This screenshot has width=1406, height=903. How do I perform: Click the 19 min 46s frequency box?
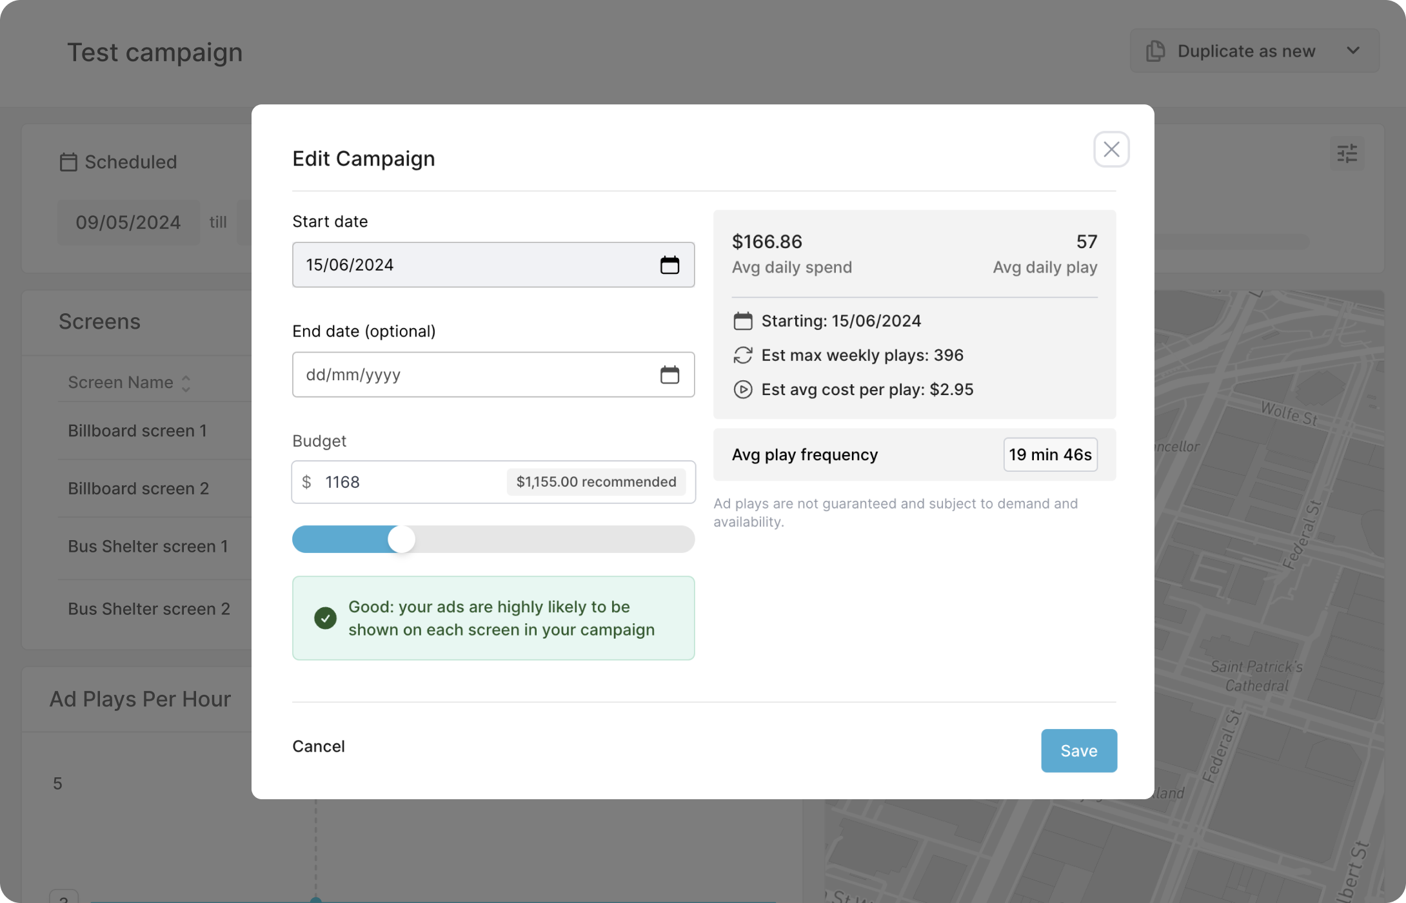[1049, 454]
